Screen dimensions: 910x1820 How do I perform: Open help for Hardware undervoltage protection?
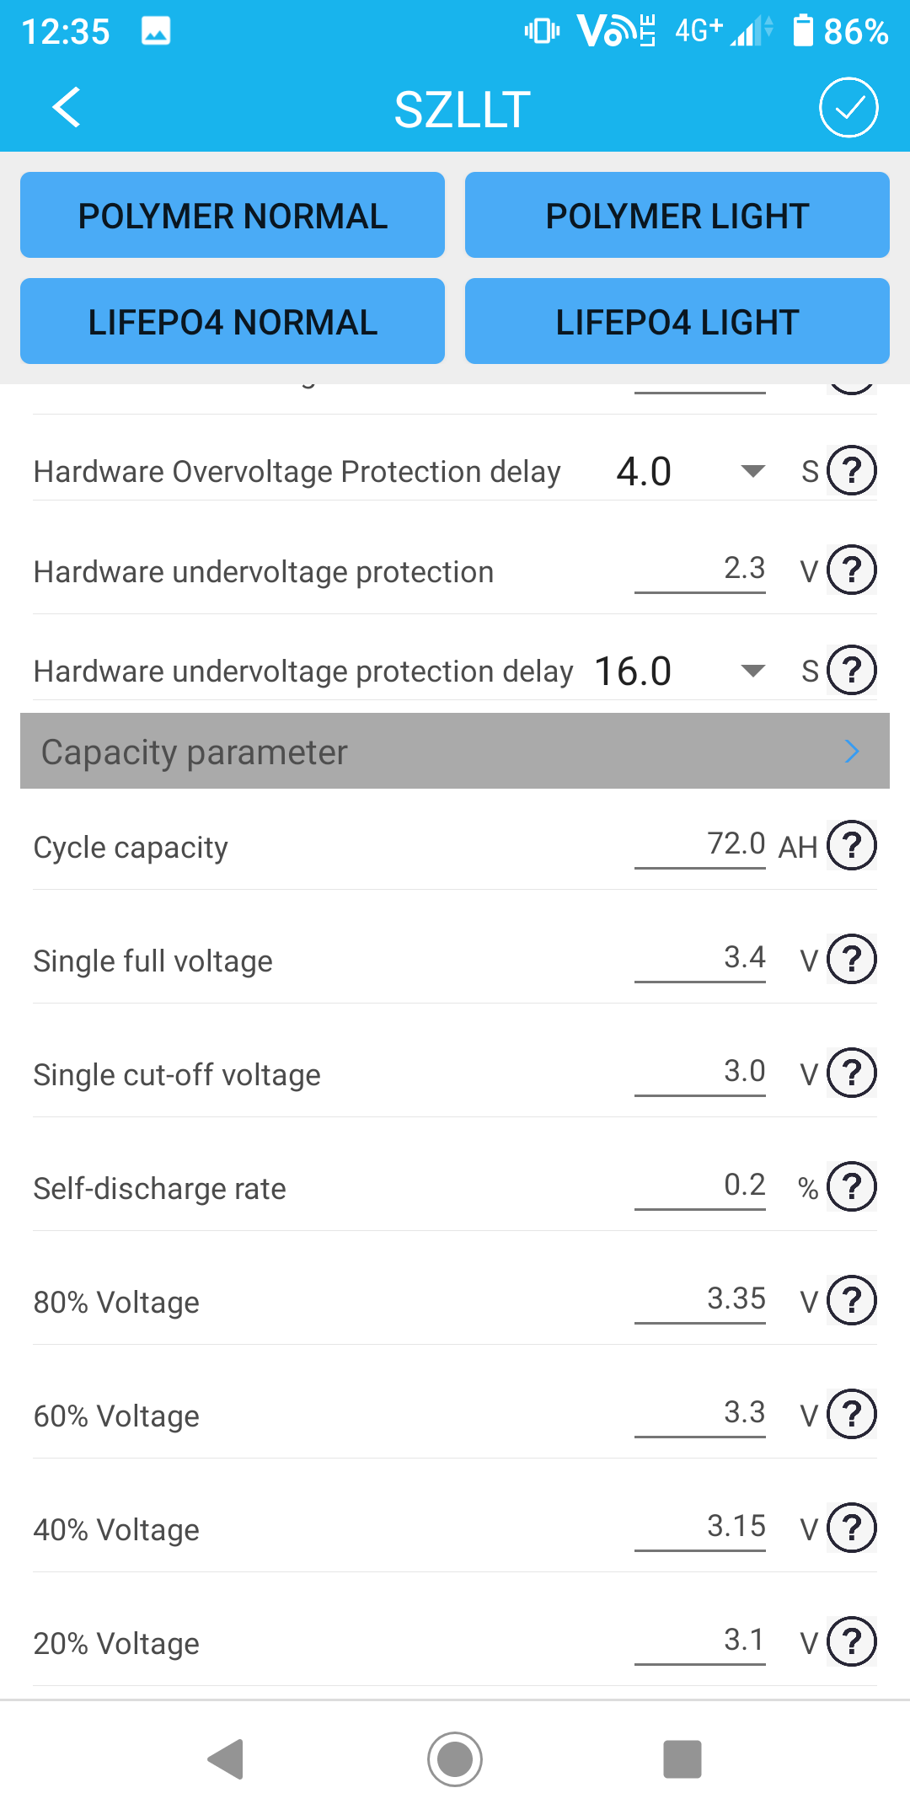point(852,570)
